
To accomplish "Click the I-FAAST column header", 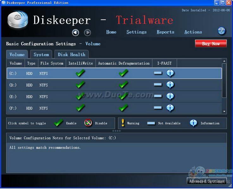I will coord(164,63).
